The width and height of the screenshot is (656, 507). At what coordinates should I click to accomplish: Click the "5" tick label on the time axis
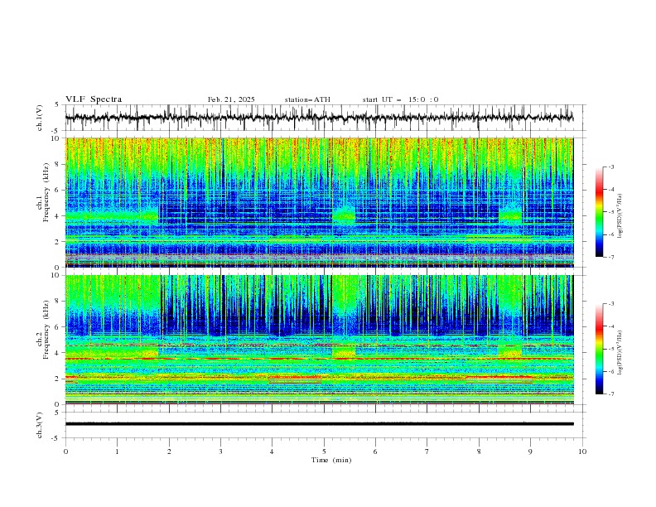[324, 451]
